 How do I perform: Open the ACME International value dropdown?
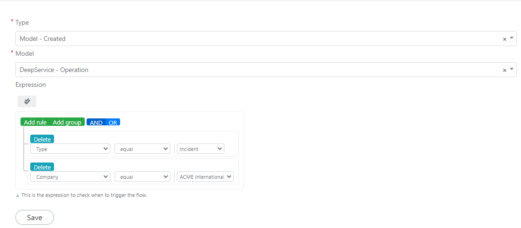205,176
